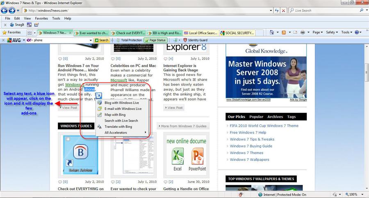Expand the address bar history dropdown
The image size is (369, 198).
point(271,11)
